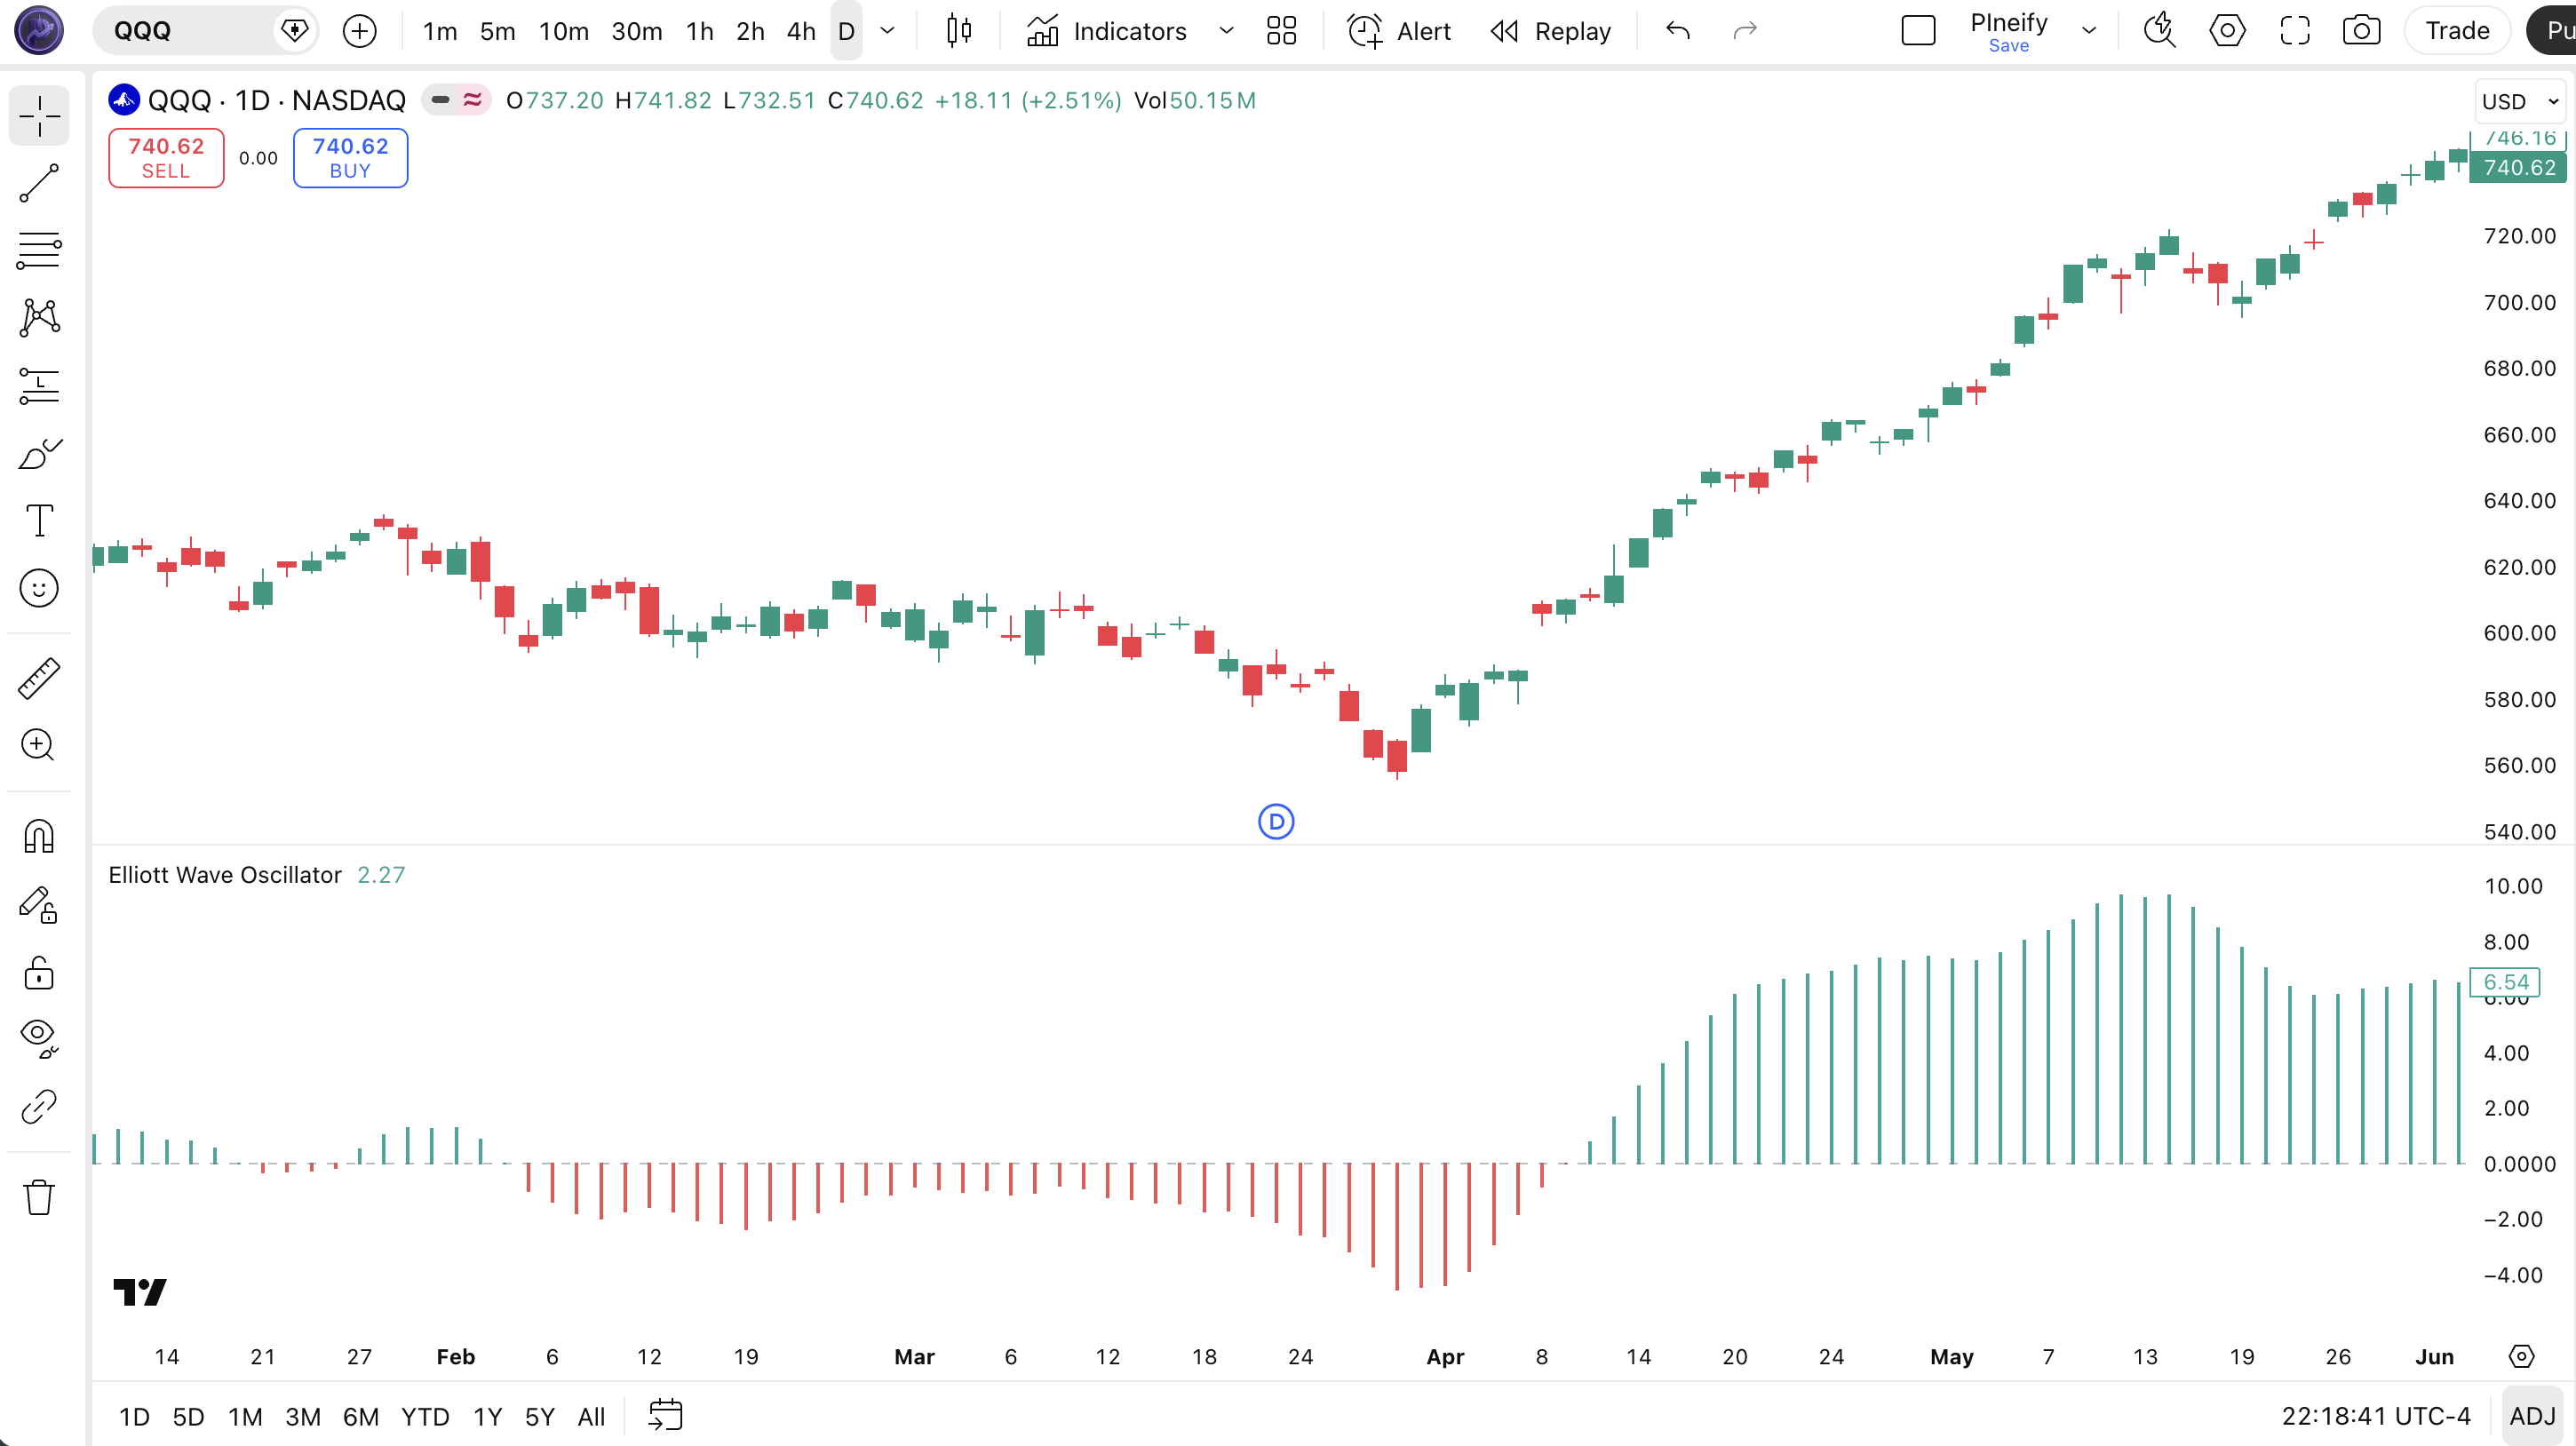Click the 740.62 SELL button
The height and width of the screenshot is (1446, 2576).
(x=166, y=158)
